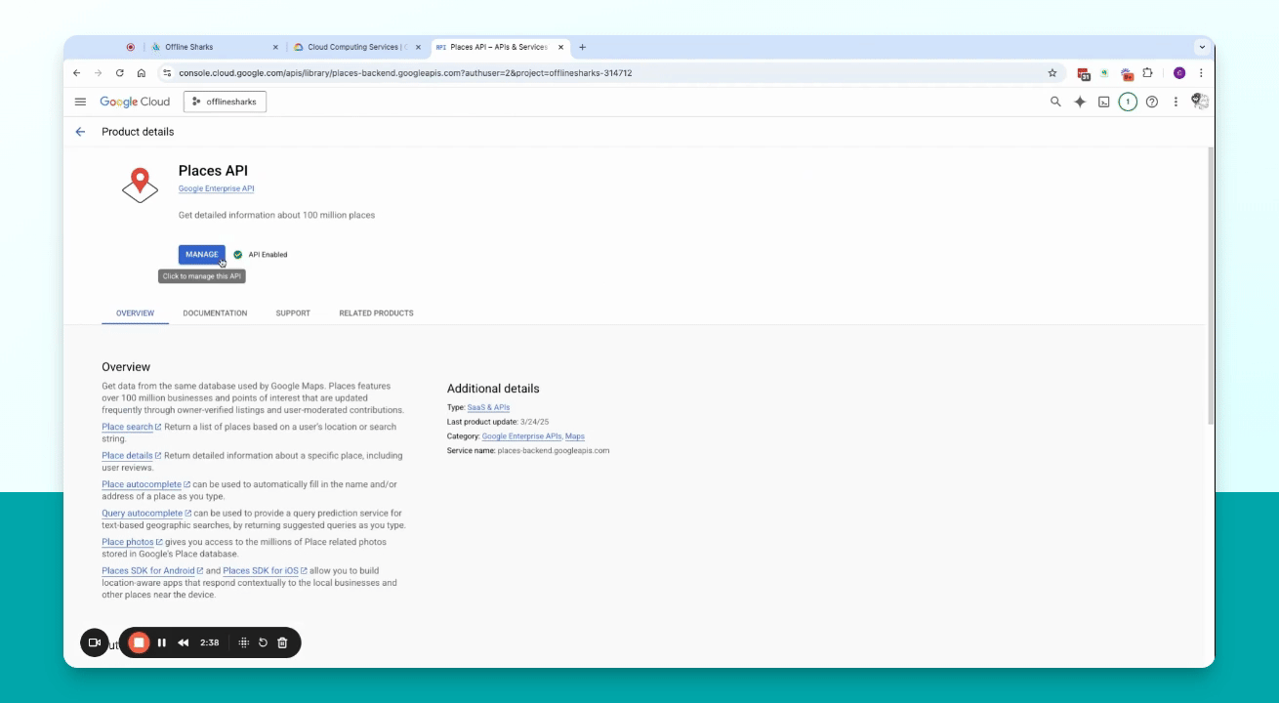The width and height of the screenshot is (1279, 703).
Task: Rewind the recording
Action: point(184,642)
